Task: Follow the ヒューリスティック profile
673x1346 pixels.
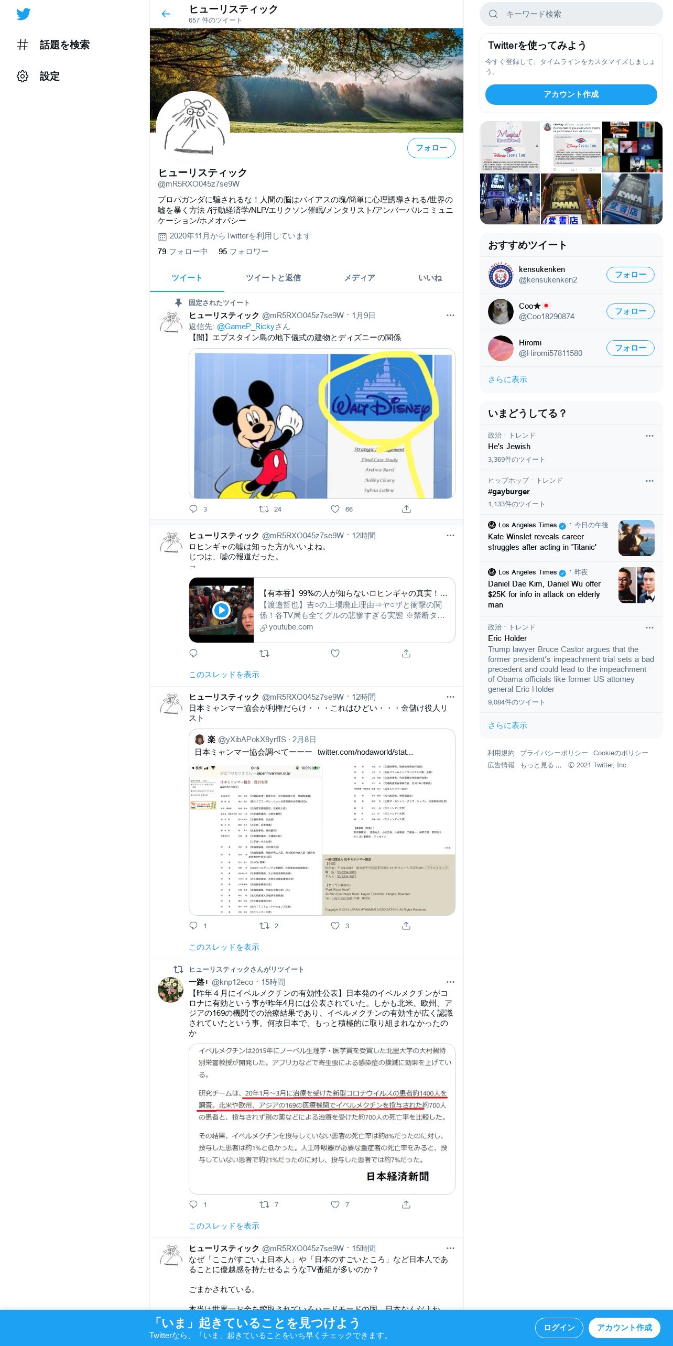Action: click(x=431, y=148)
